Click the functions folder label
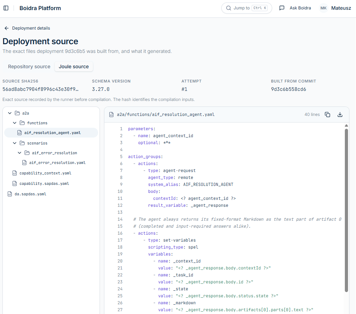 click(x=37, y=123)
